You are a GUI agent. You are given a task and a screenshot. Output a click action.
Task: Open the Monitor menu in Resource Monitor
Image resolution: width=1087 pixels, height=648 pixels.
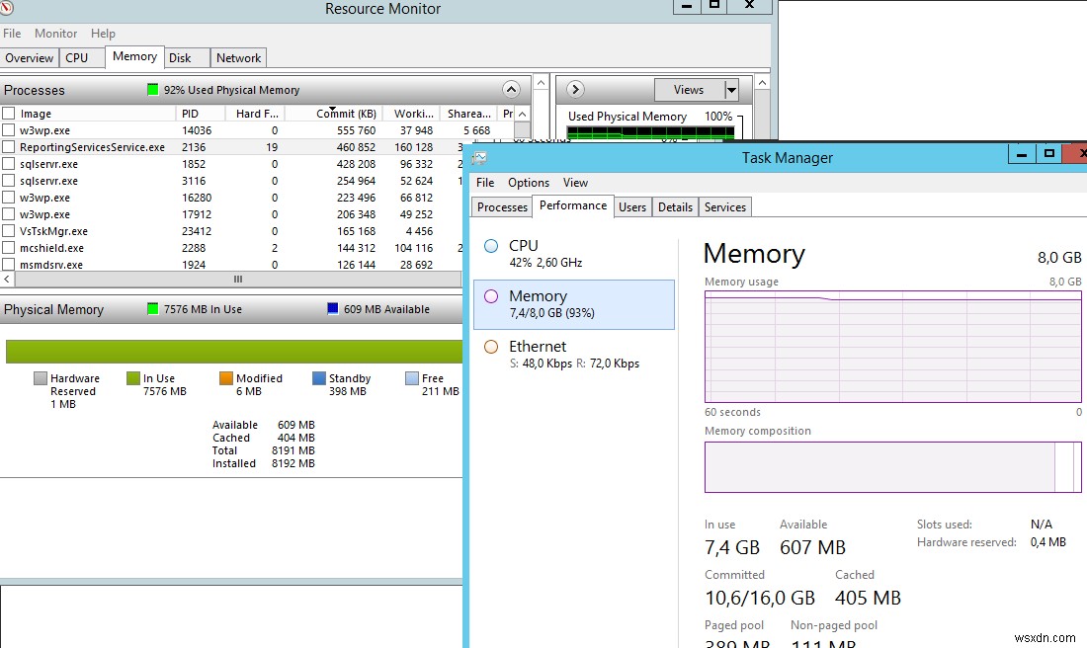pos(55,33)
